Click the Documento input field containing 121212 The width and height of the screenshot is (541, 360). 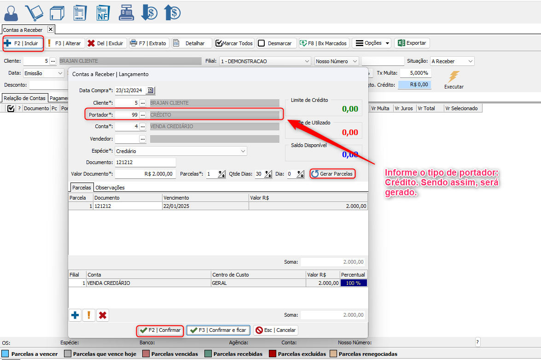145,162
